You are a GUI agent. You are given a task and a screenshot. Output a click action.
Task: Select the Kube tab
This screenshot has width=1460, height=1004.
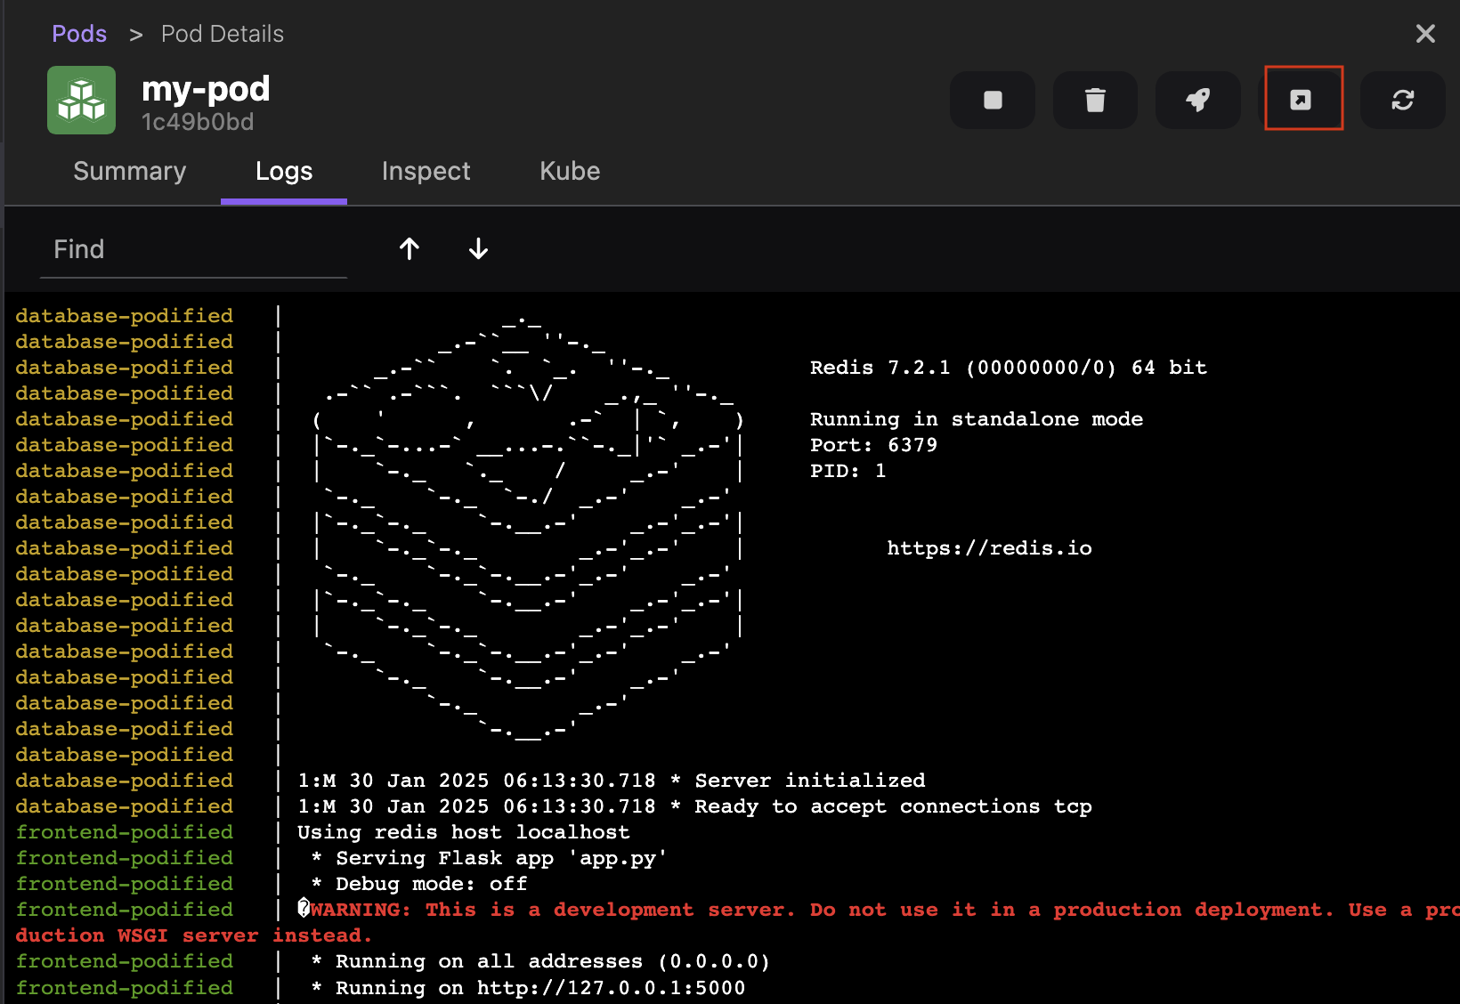(570, 171)
